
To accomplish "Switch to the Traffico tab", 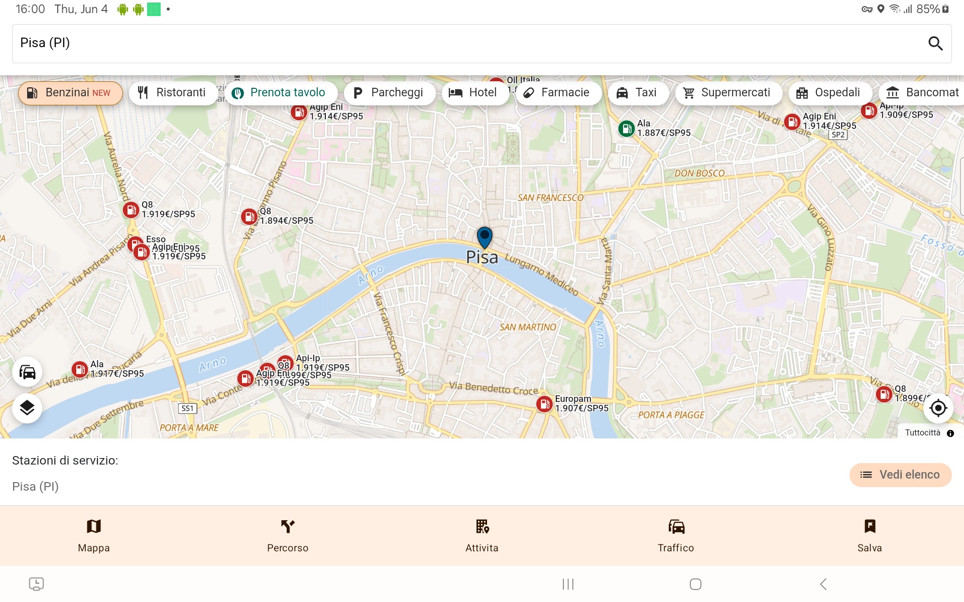I will pos(676,536).
